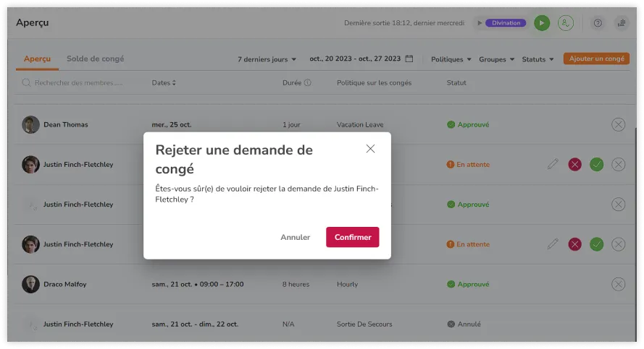Expand the Groupes filter dropdown
Image resolution: width=644 pixels, height=349 pixels.
click(496, 59)
